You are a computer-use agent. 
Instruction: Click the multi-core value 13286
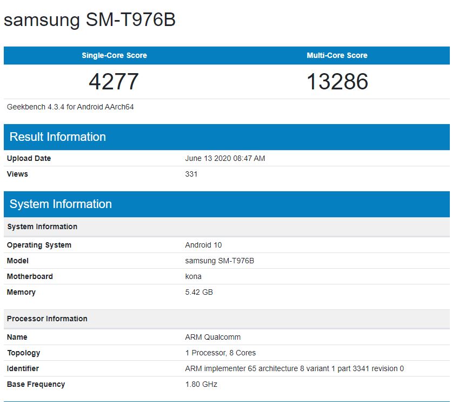[x=337, y=81]
